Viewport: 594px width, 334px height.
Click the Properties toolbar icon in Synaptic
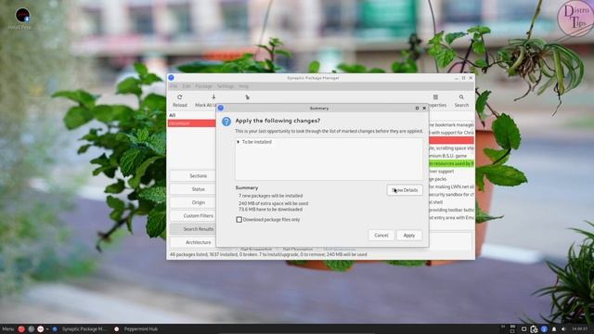435,97
